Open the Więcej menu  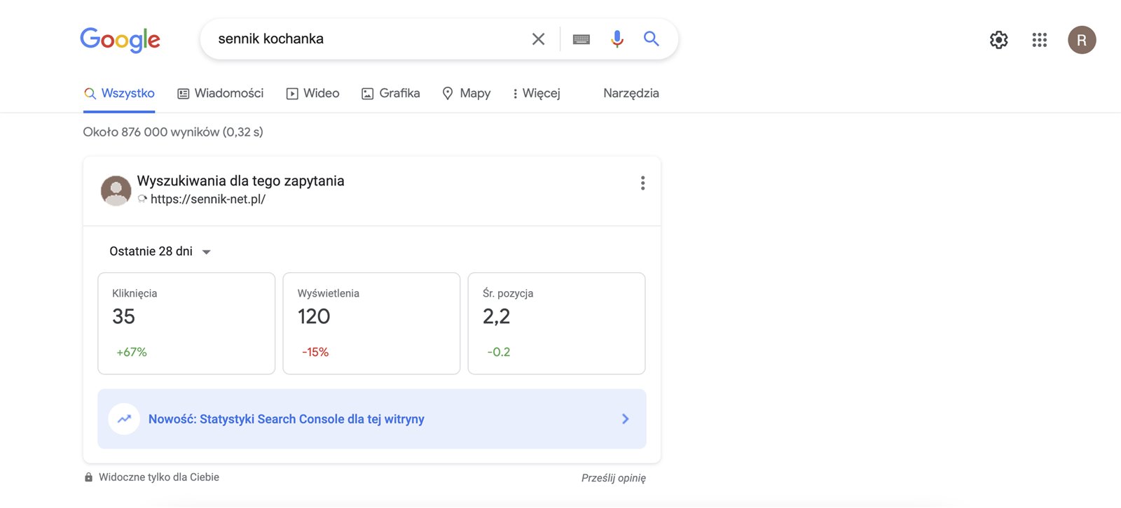(536, 94)
